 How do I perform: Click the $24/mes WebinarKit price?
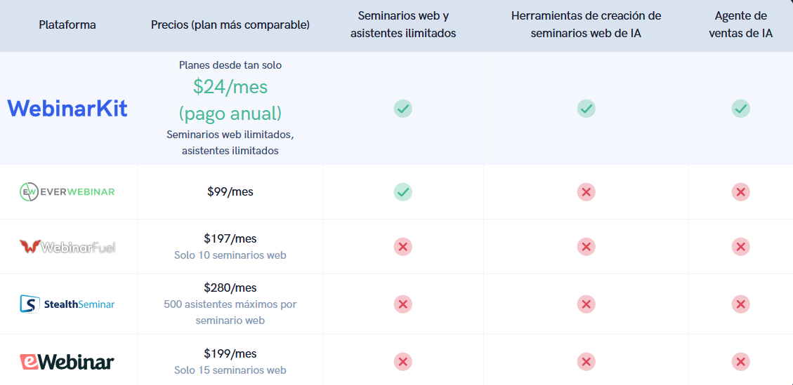coord(230,87)
